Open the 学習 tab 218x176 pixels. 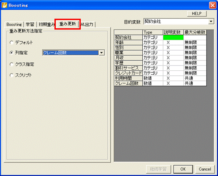pyautogui.click(x=30, y=24)
